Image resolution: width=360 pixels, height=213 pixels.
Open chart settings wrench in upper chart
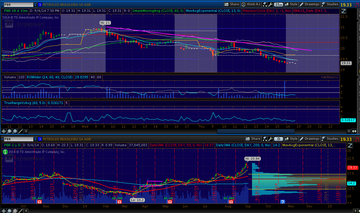[x=270, y=4]
